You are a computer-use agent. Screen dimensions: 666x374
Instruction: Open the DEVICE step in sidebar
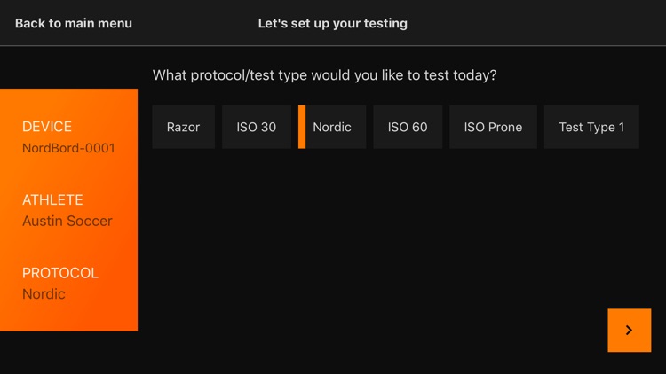47,127
